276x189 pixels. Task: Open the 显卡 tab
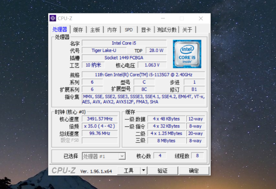point(146,30)
